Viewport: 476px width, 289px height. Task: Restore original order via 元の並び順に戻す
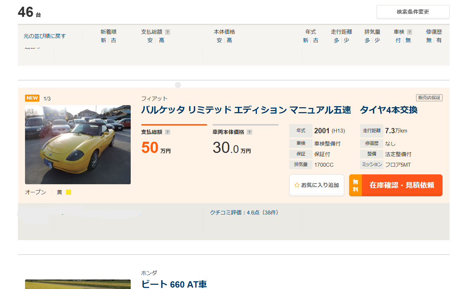point(45,36)
